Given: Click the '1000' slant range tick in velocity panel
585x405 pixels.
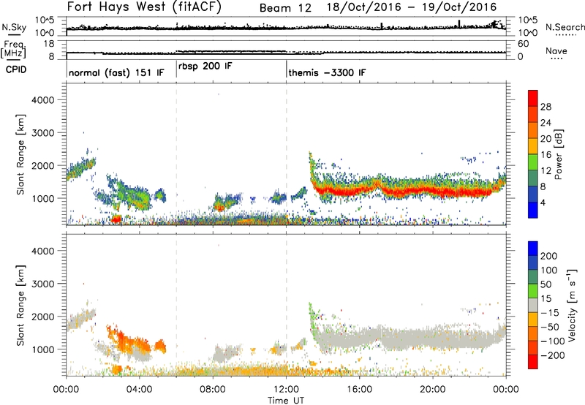Looking at the screenshot, I should 42,349.
